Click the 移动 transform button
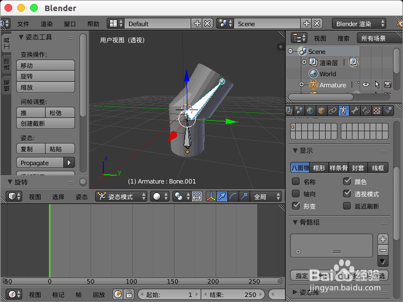Screen dimensions: 403x302 pos(46,65)
